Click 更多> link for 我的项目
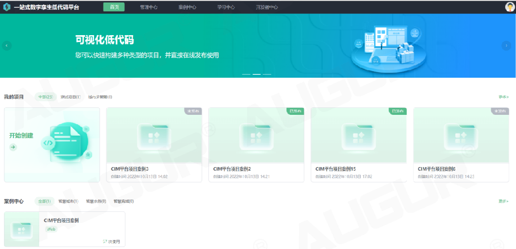The height and width of the screenshot is (249, 516). 504,97
